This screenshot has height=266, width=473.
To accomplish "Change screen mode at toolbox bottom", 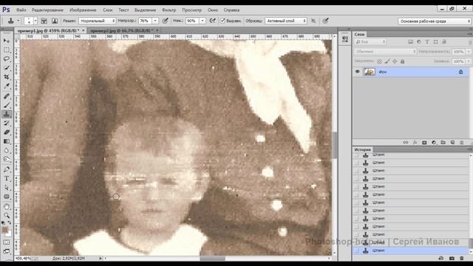I will click(x=7, y=251).
